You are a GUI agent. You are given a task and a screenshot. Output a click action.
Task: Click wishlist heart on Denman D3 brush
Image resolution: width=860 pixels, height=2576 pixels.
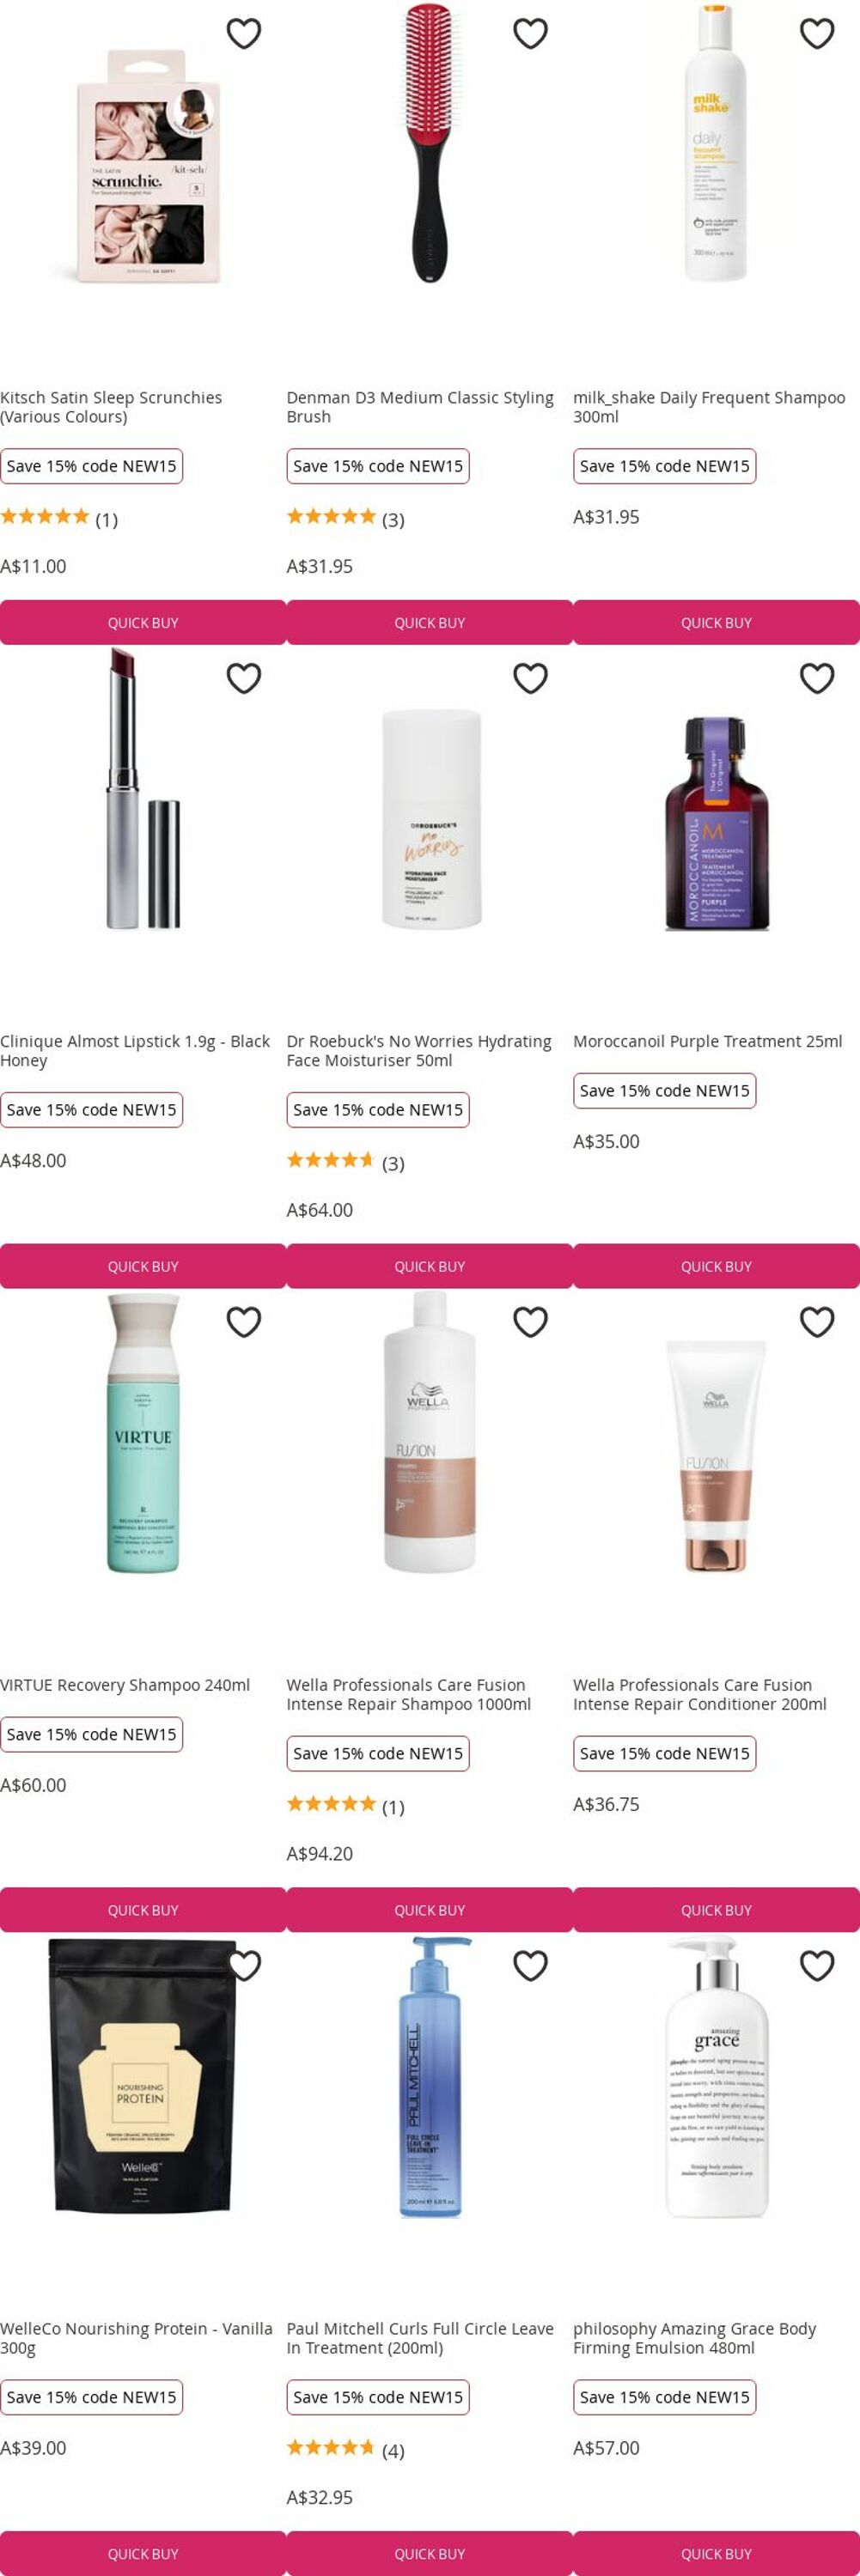pyautogui.click(x=530, y=34)
